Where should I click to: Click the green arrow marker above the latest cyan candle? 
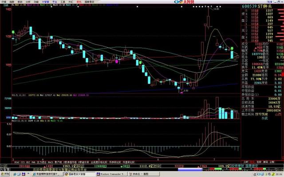pos(232,48)
